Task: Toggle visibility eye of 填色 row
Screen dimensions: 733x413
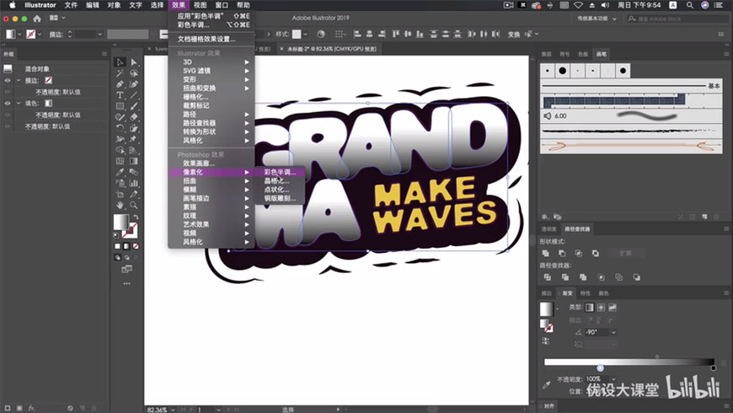Action: 8,104
